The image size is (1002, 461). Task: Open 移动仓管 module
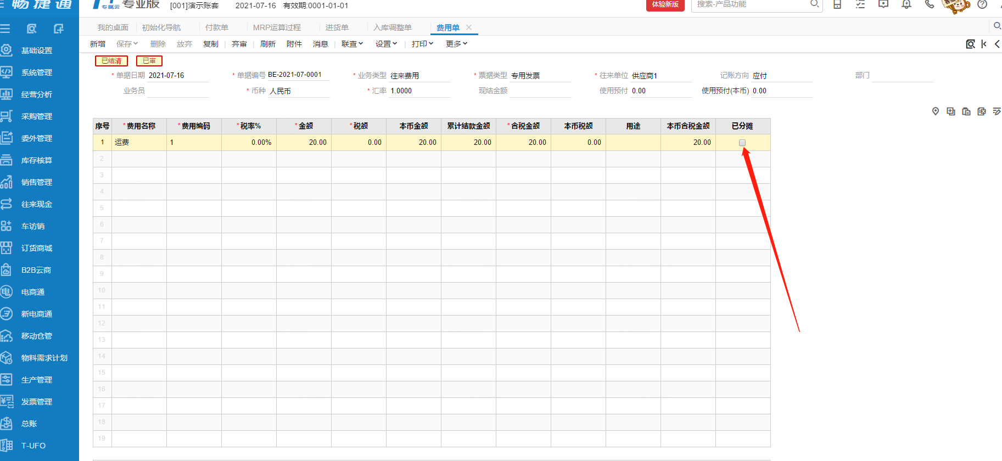click(x=36, y=336)
